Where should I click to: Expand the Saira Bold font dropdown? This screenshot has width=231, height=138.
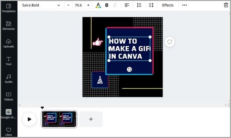click(41, 5)
